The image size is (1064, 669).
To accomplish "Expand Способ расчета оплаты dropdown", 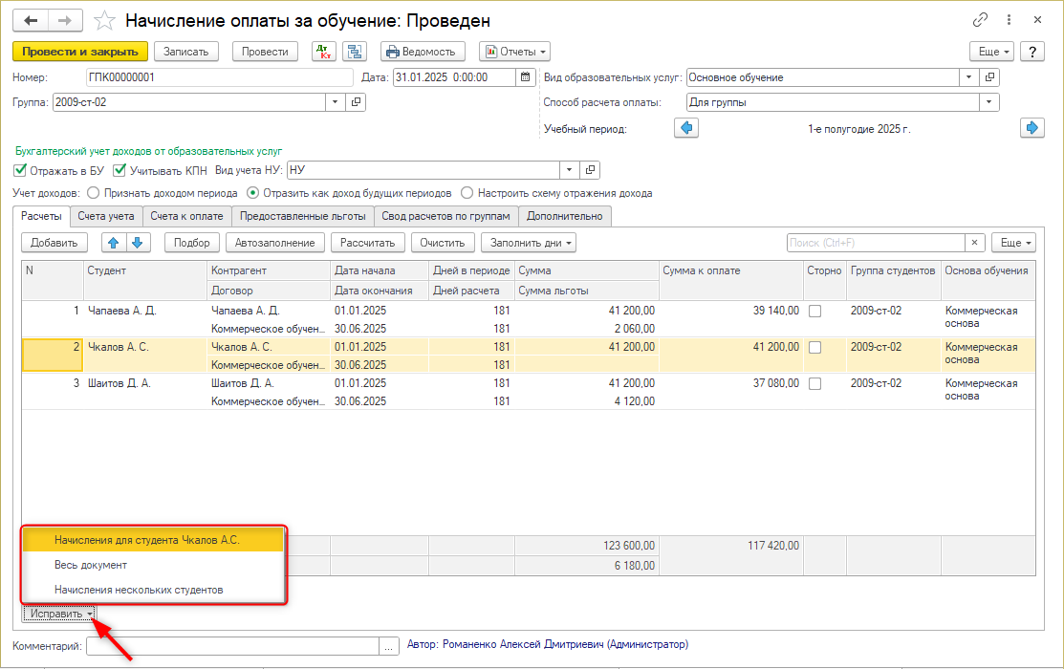I will pos(989,102).
